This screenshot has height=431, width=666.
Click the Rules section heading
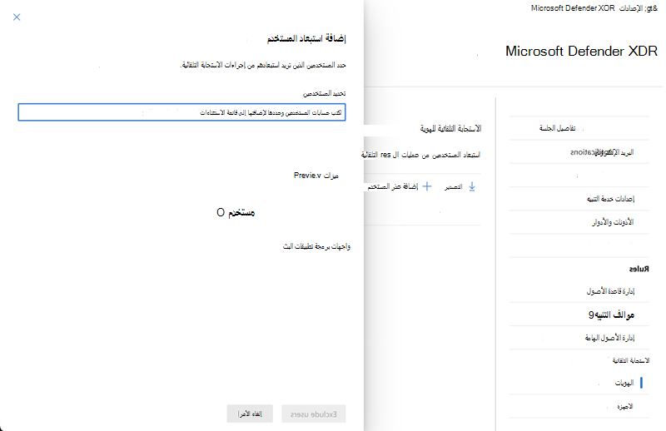click(639, 269)
